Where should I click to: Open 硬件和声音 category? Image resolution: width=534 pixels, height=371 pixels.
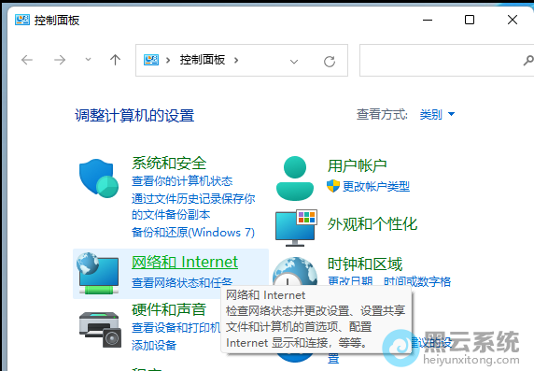169,309
